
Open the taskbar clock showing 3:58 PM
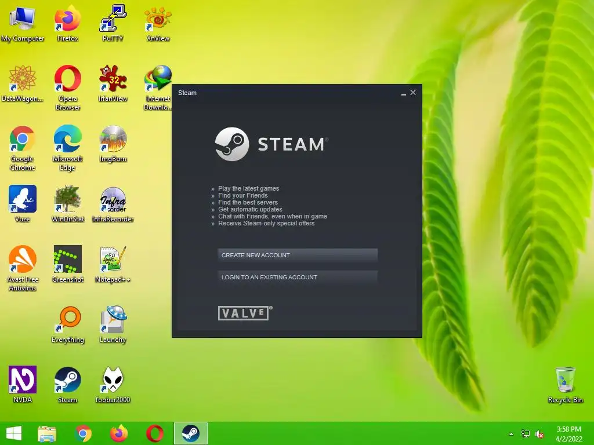568,434
